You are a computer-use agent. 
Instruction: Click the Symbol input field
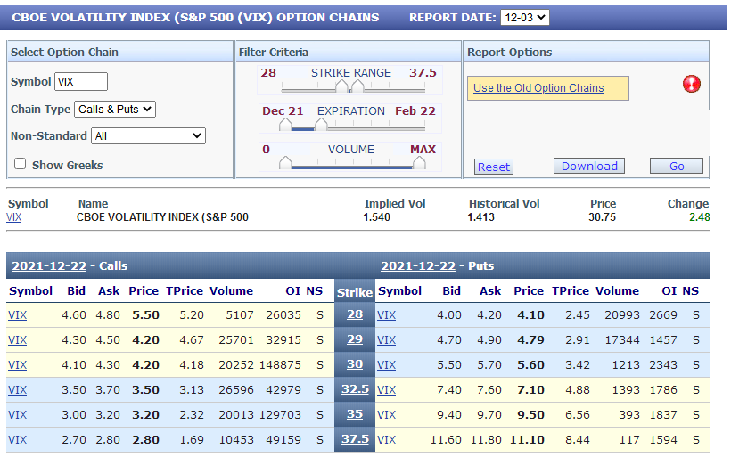point(81,82)
